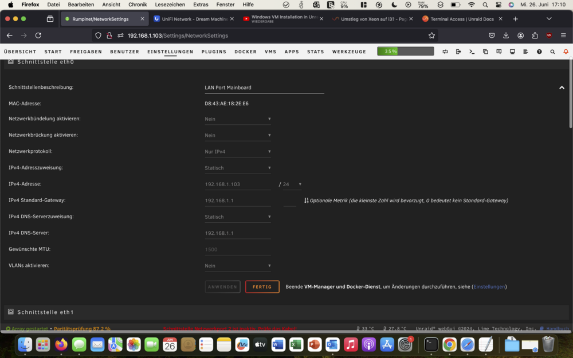Click the monitor icon in the Unraid toolbar
This screenshot has width=573, height=358.
[512, 52]
